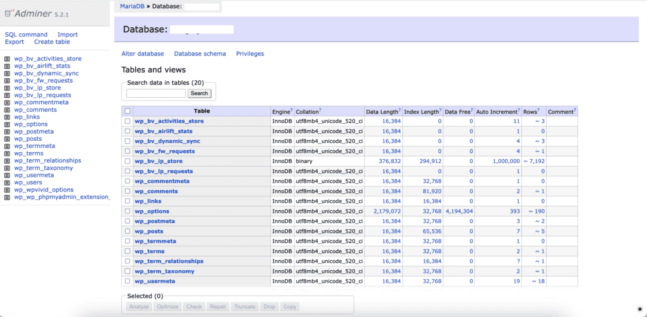Viewport: 647px width, 317px height.
Task: Check the wp_bv_ip_store row checkbox
Action: [x=128, y=161]
